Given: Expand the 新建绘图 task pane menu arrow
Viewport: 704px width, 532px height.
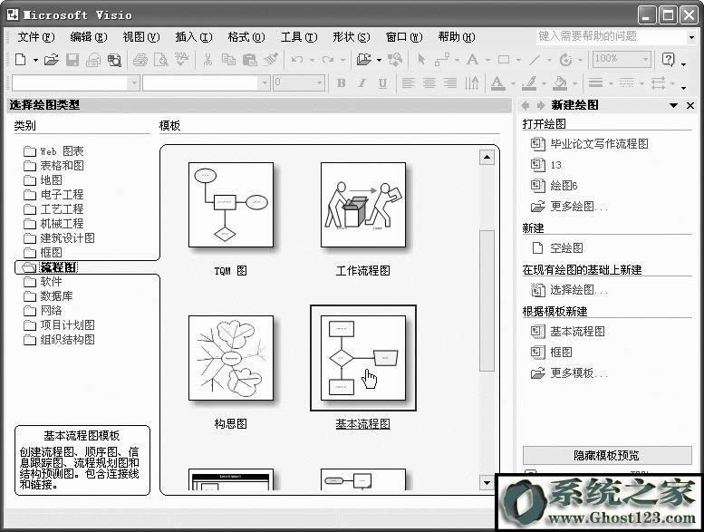Looking at the screenshot, I should click(673, 105).
